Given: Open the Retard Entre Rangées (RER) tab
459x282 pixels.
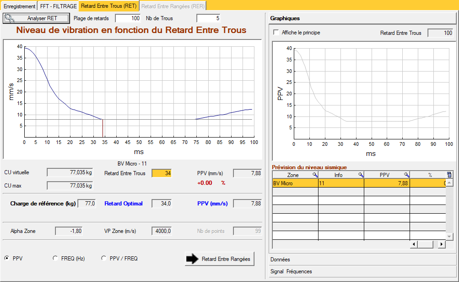Looking at the screenshot, I should click(173, 6).
